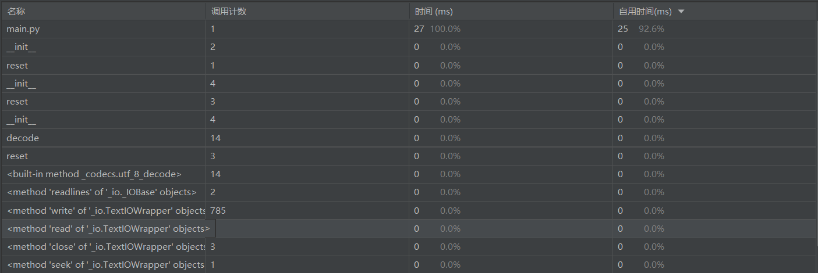
Task: Select the main.py row
Action: (x=23, y=29)
